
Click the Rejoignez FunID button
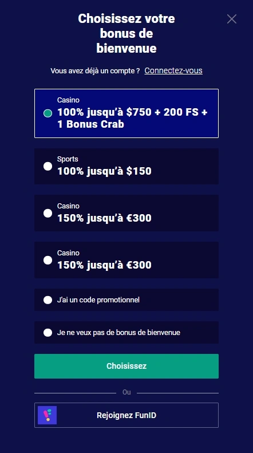pyautogui.click(x=126, y=415)
